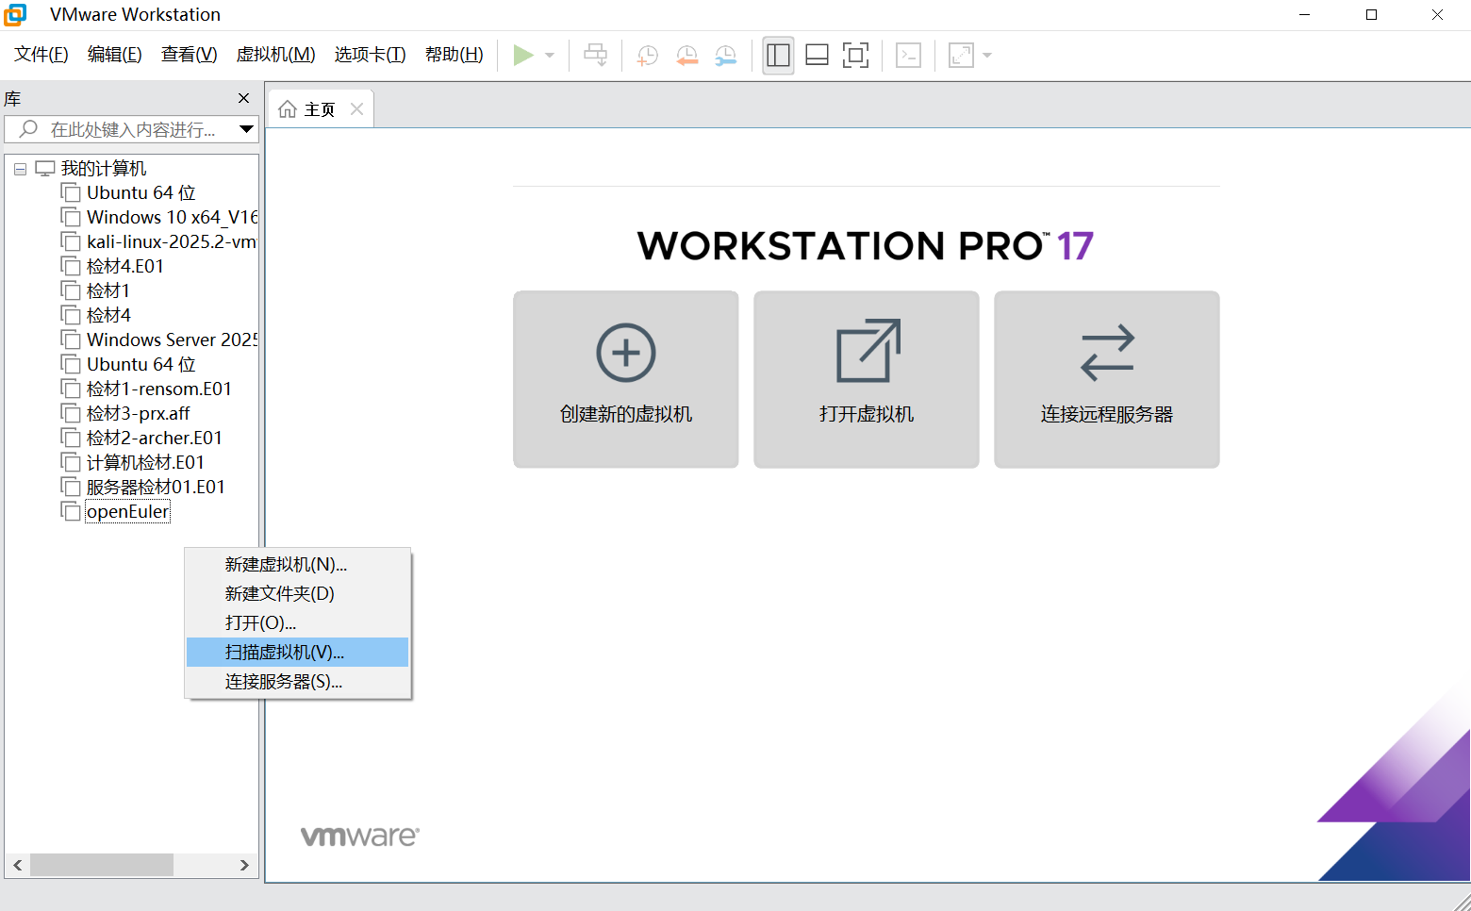The image size is (1471, 911).
Task: Choose 扫描虚拟机(V)... from context menu
Action: tap(298, 652)
